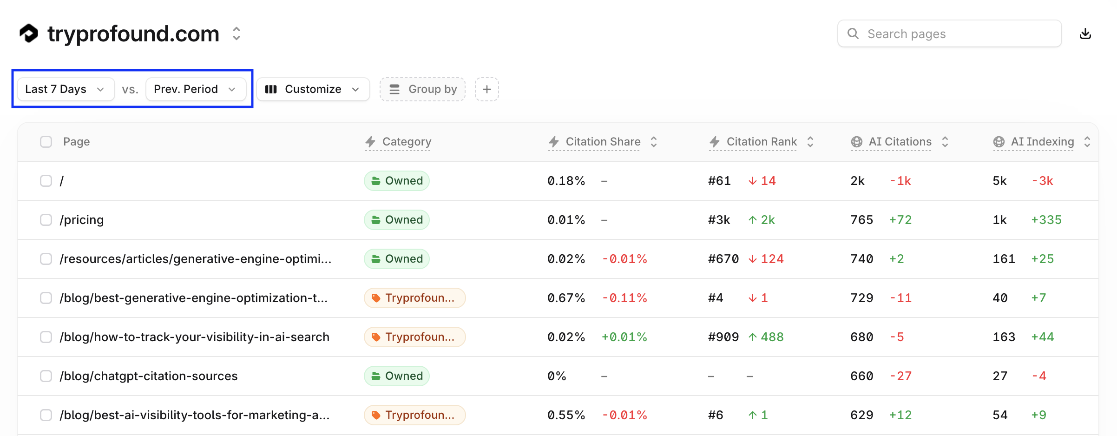Open the Last 7 Days dropdown
1117x436 pixels.
pyautogui.click(x=66, y=89)
